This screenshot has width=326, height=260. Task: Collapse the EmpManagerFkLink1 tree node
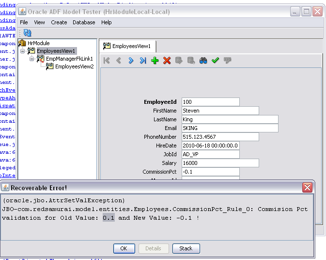(x=31, y=59)
